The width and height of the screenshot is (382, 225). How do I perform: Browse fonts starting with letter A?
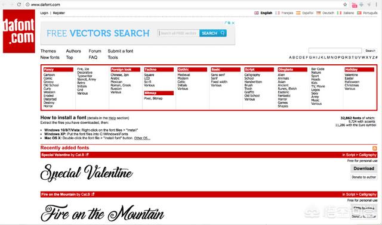click(x=291, y=57)
